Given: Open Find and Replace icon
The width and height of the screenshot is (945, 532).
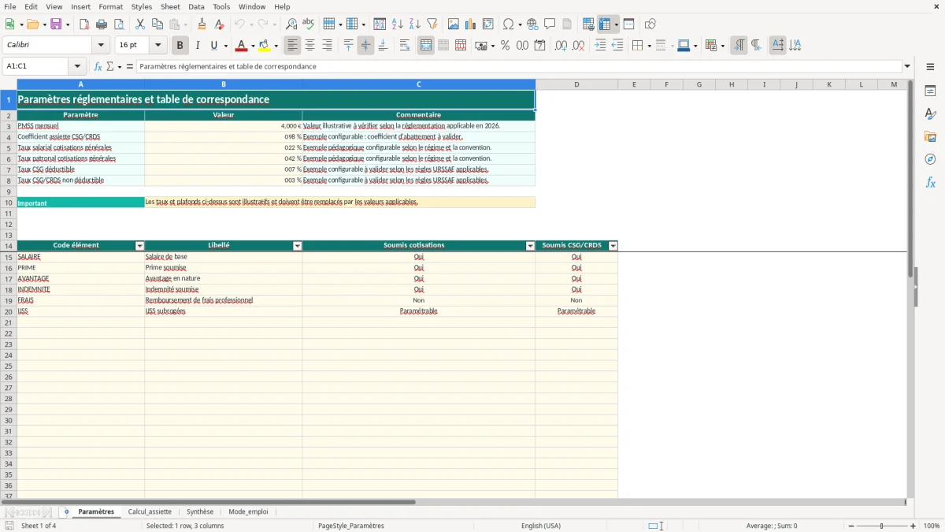Looking at the screenshot, I should pos(291,24).
